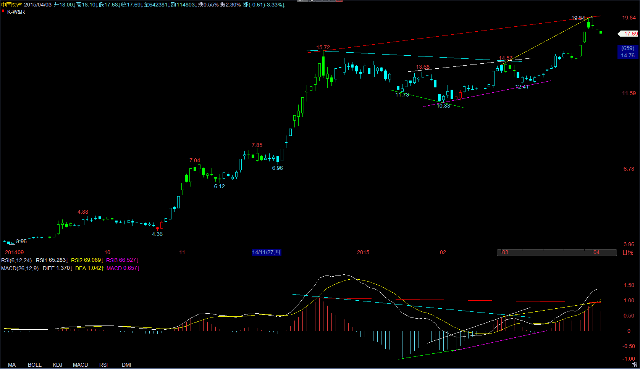
Task: Click the 04 month marker in the slider
Action: pyautogui.click(x=596, y=252)
